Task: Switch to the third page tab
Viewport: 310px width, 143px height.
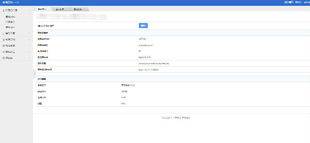Action: click(78, 9)
